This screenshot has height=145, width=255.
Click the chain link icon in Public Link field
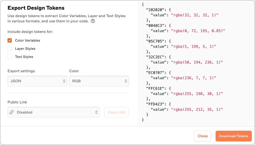[x=12, y=112]
